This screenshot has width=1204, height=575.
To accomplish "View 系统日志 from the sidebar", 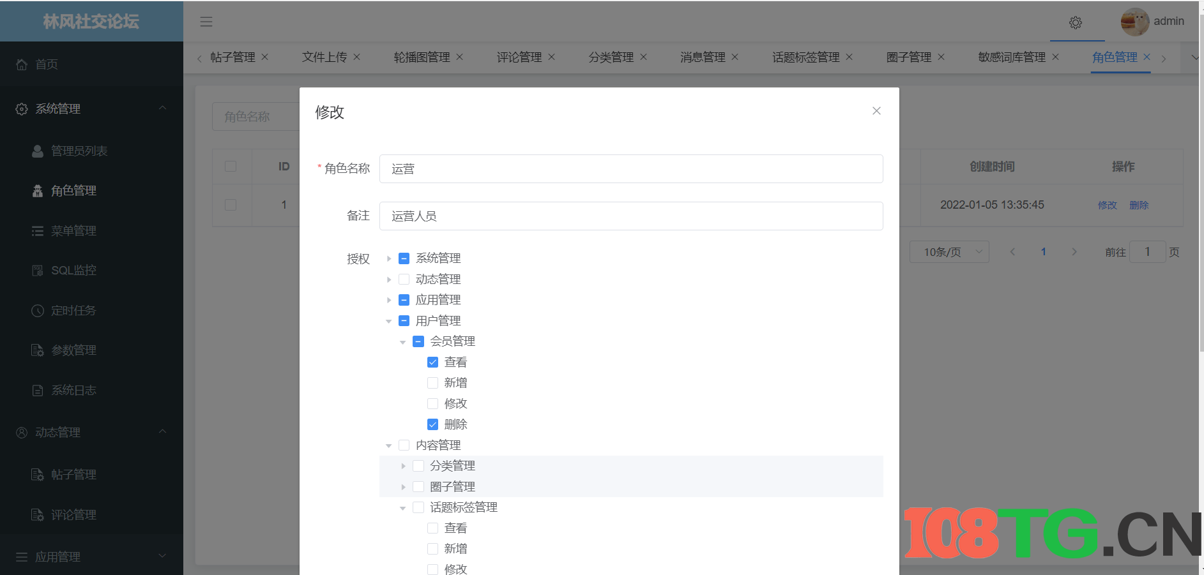I will click(73, 390).
